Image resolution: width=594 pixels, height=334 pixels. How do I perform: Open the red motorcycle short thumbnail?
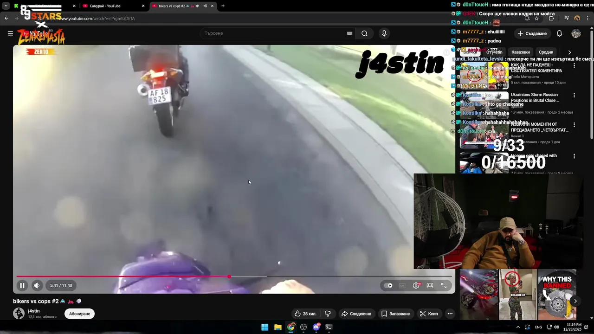(x=479, y=295)
